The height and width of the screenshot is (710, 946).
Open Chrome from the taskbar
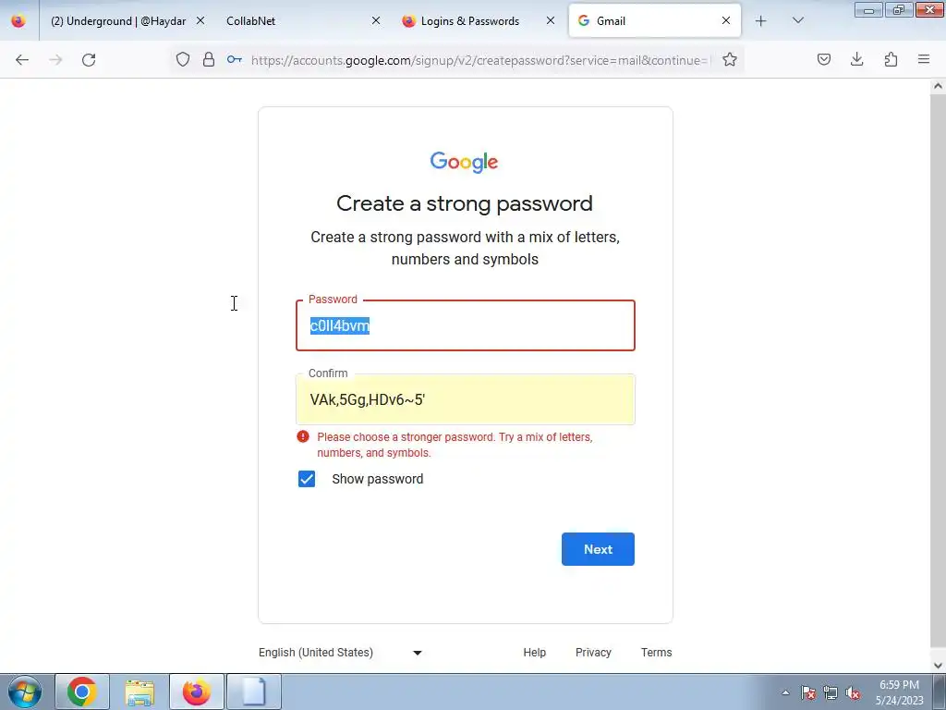[82, 692]
